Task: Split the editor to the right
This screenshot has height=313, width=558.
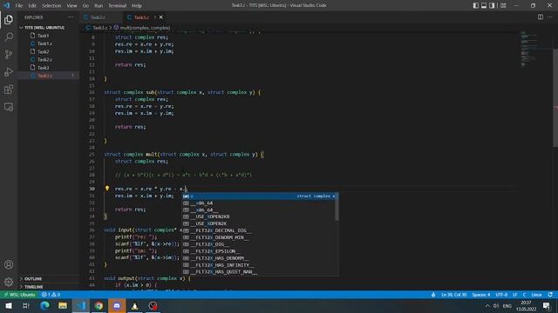Action: (x=541, y=17)
